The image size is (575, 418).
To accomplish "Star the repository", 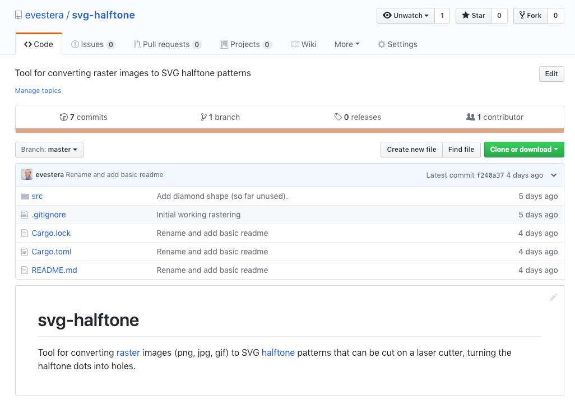I will click(x=474, y=15).
